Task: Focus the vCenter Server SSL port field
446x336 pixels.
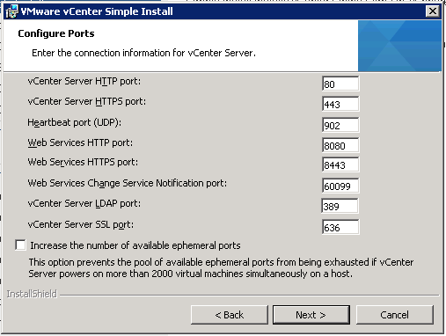Action: (x=340, y=227)
